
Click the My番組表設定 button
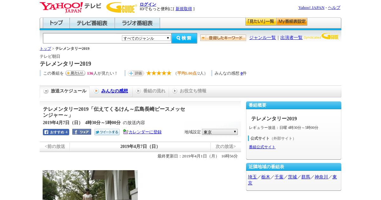[292, 22]
